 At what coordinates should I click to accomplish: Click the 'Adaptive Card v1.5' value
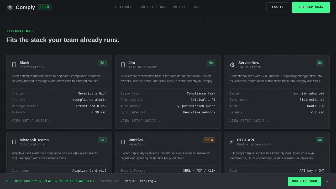90,171
